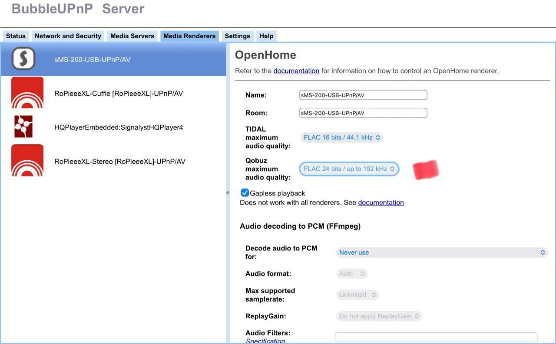Click the OpenHome heading
The height and width of the screenshot is (344, 556).
coord(265,55)
